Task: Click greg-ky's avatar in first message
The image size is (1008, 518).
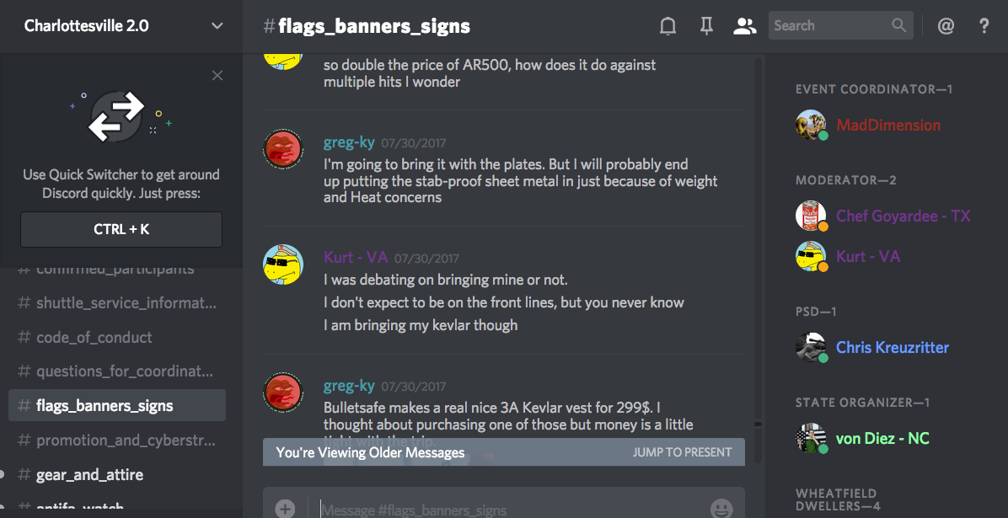Action: tap(283, 147)
